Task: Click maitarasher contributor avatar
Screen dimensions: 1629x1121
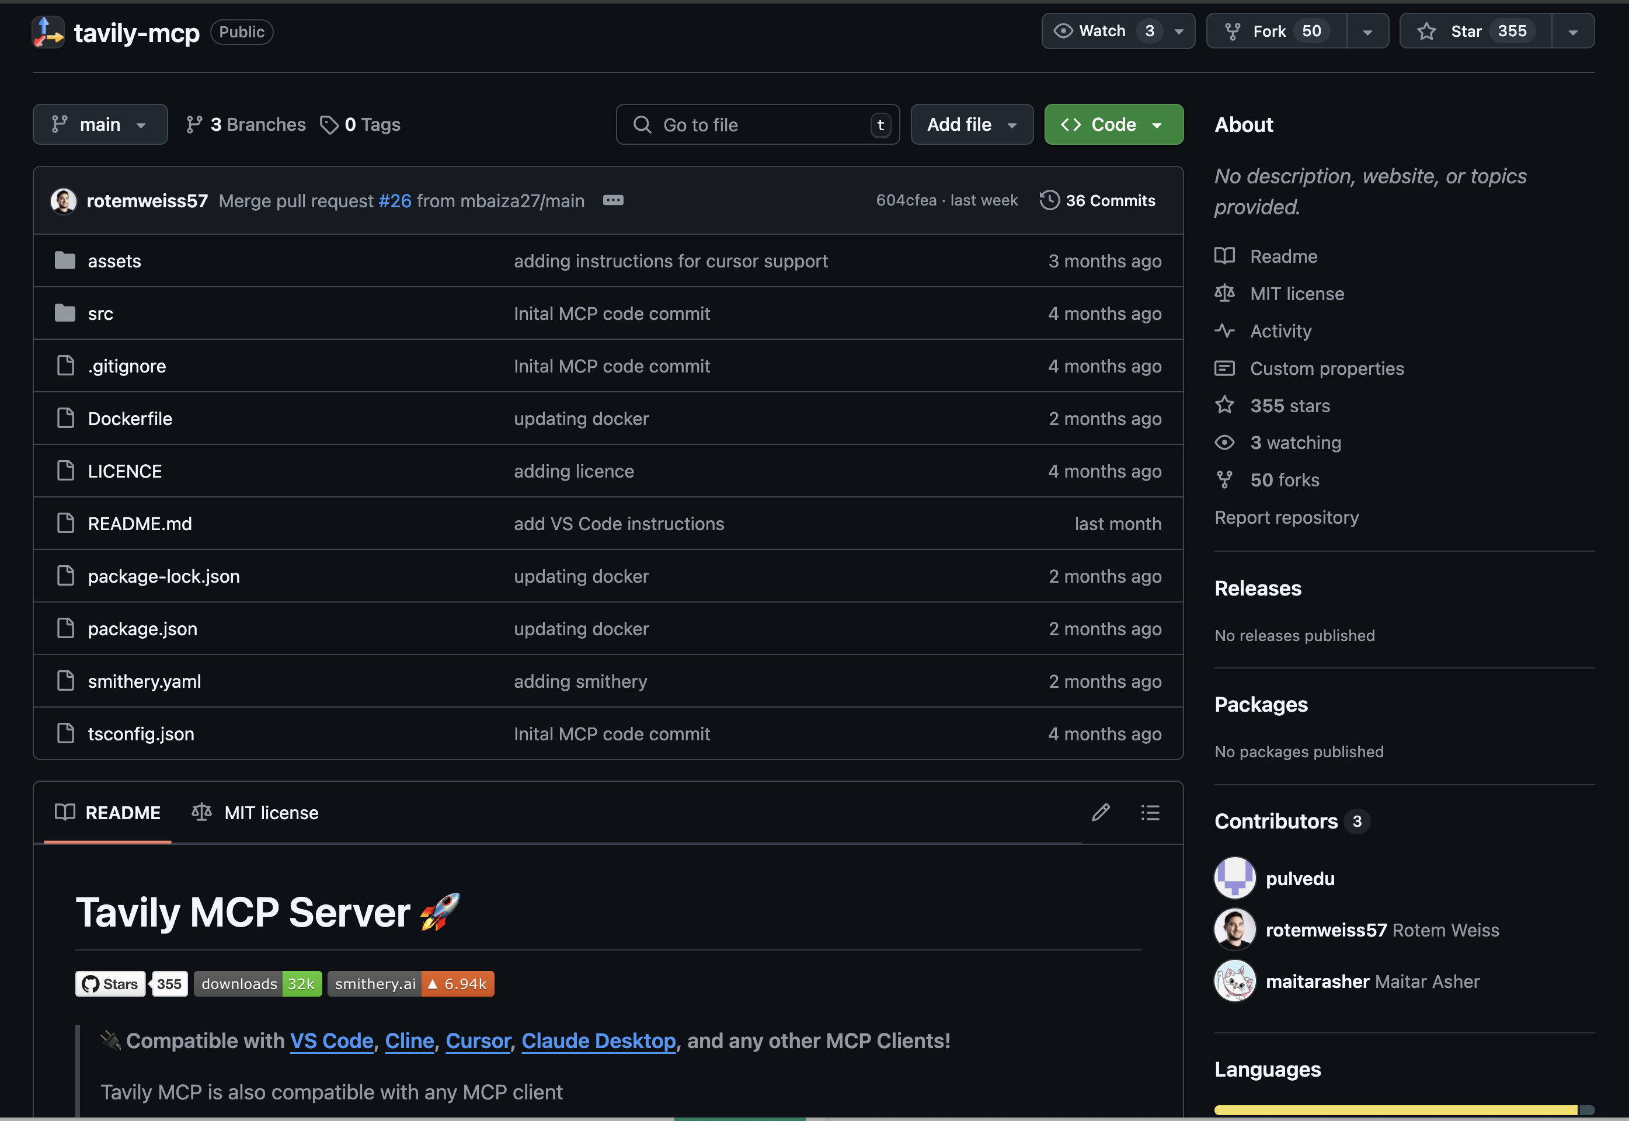Action: pos(1235,981)
